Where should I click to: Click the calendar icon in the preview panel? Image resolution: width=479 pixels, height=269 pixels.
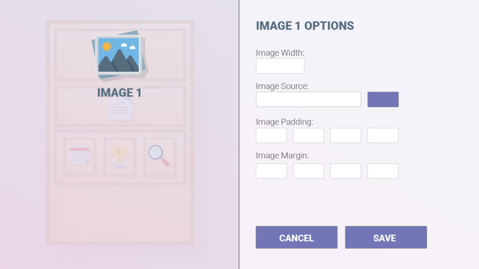point(80,156)
